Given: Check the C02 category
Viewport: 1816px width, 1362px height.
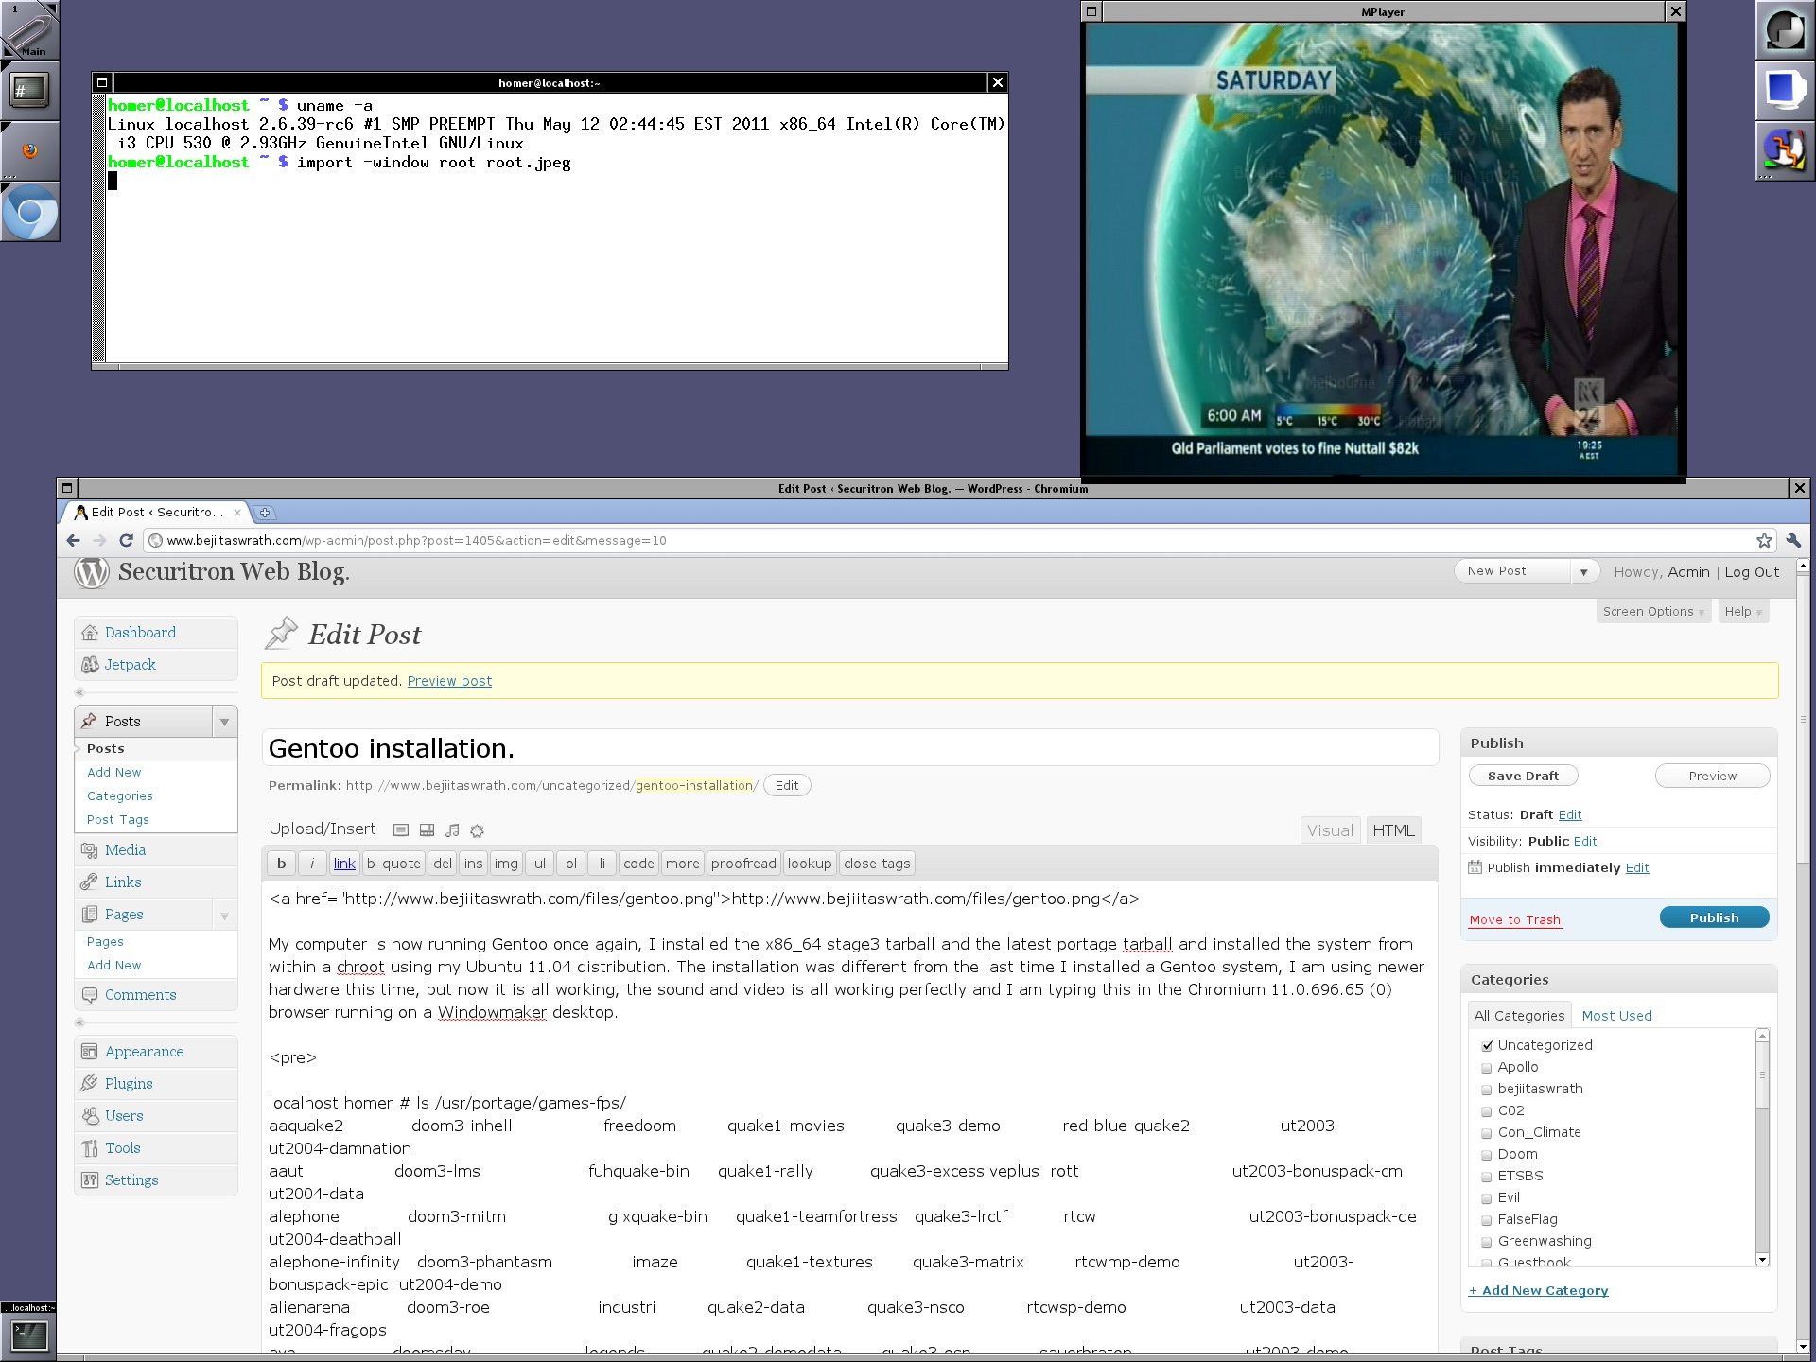Looking at the screenshot, I should tap(1487, 1111).
